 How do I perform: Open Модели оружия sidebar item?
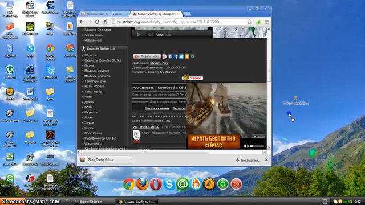click(97, 71)
